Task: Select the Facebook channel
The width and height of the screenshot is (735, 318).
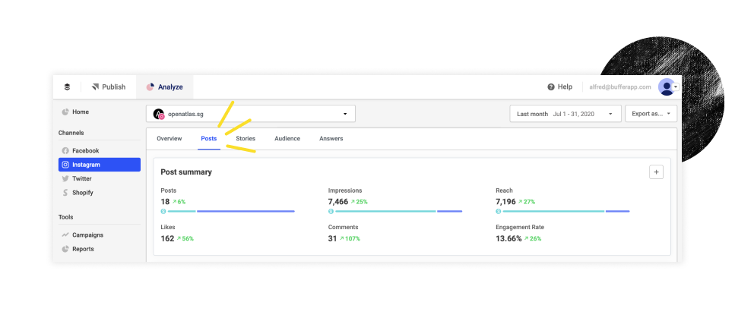Action: 85,151
